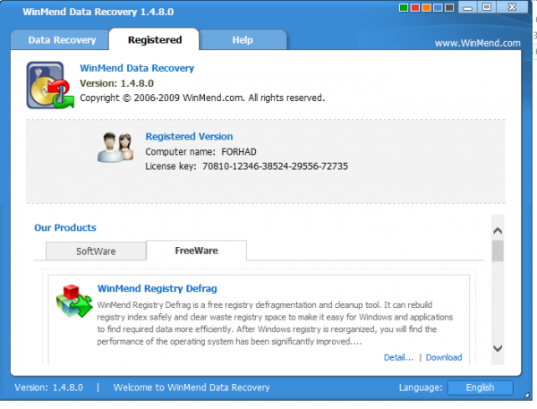537x409 pixels.
Task: Click the Registered Version heading
Action: coord(189,136)
